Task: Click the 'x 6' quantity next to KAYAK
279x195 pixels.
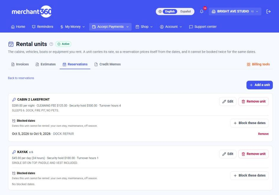Action: [31, 152]
